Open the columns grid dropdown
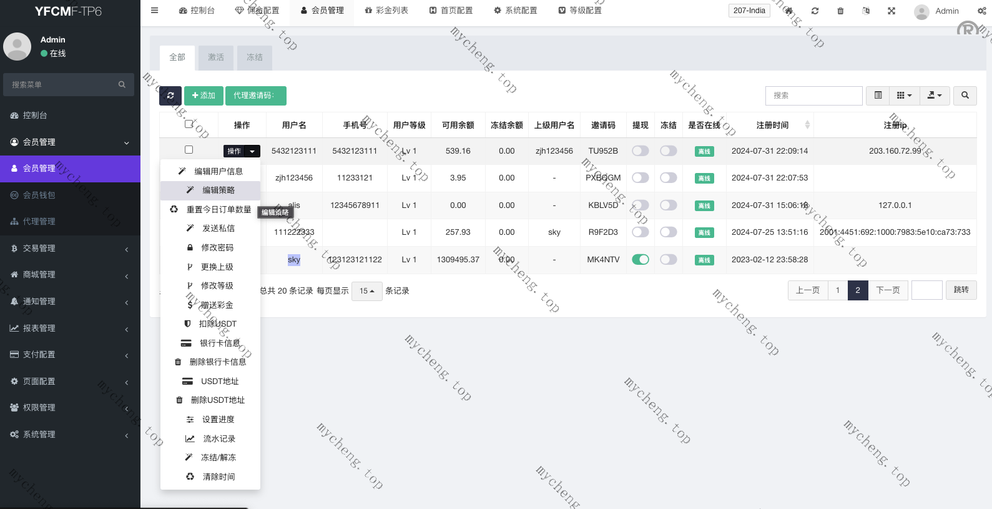992x509 pixels. click(x=904, y=96)
